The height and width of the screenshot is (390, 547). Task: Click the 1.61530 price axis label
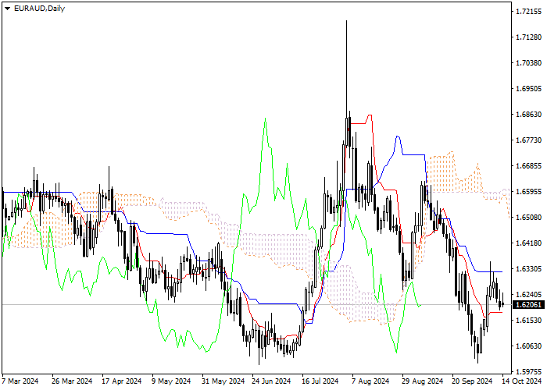coord(529,321)
